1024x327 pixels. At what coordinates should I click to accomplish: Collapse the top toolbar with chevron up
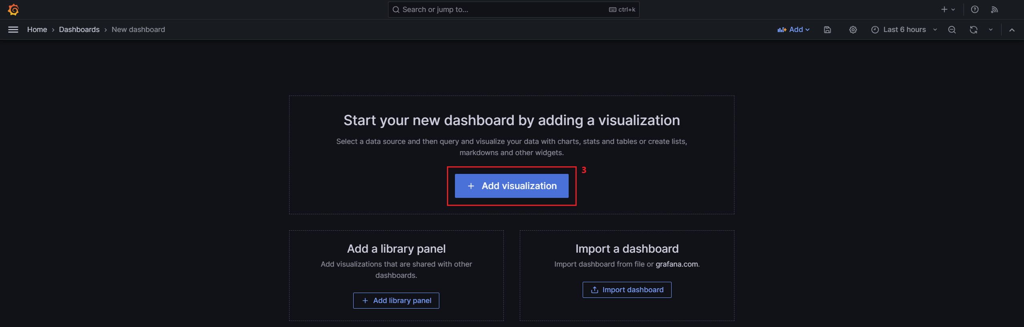click(1012, 30)
